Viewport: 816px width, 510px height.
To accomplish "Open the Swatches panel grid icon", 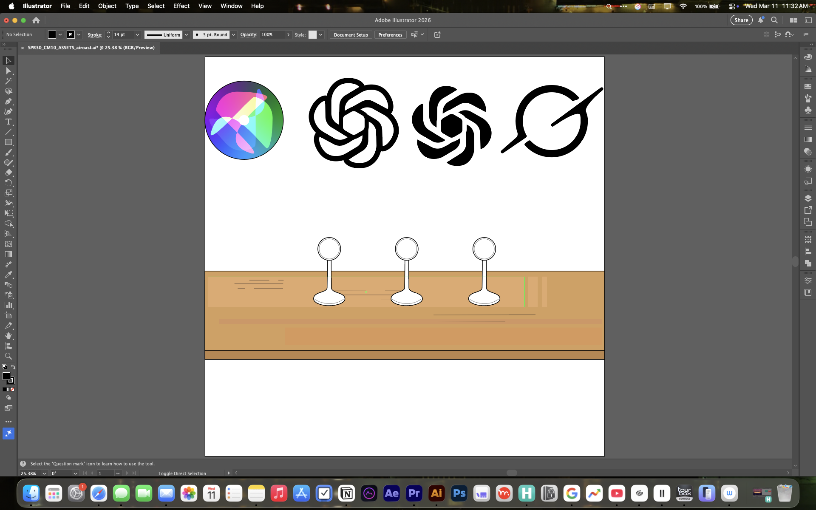I will pyautogui.click(x=808, y=86).
